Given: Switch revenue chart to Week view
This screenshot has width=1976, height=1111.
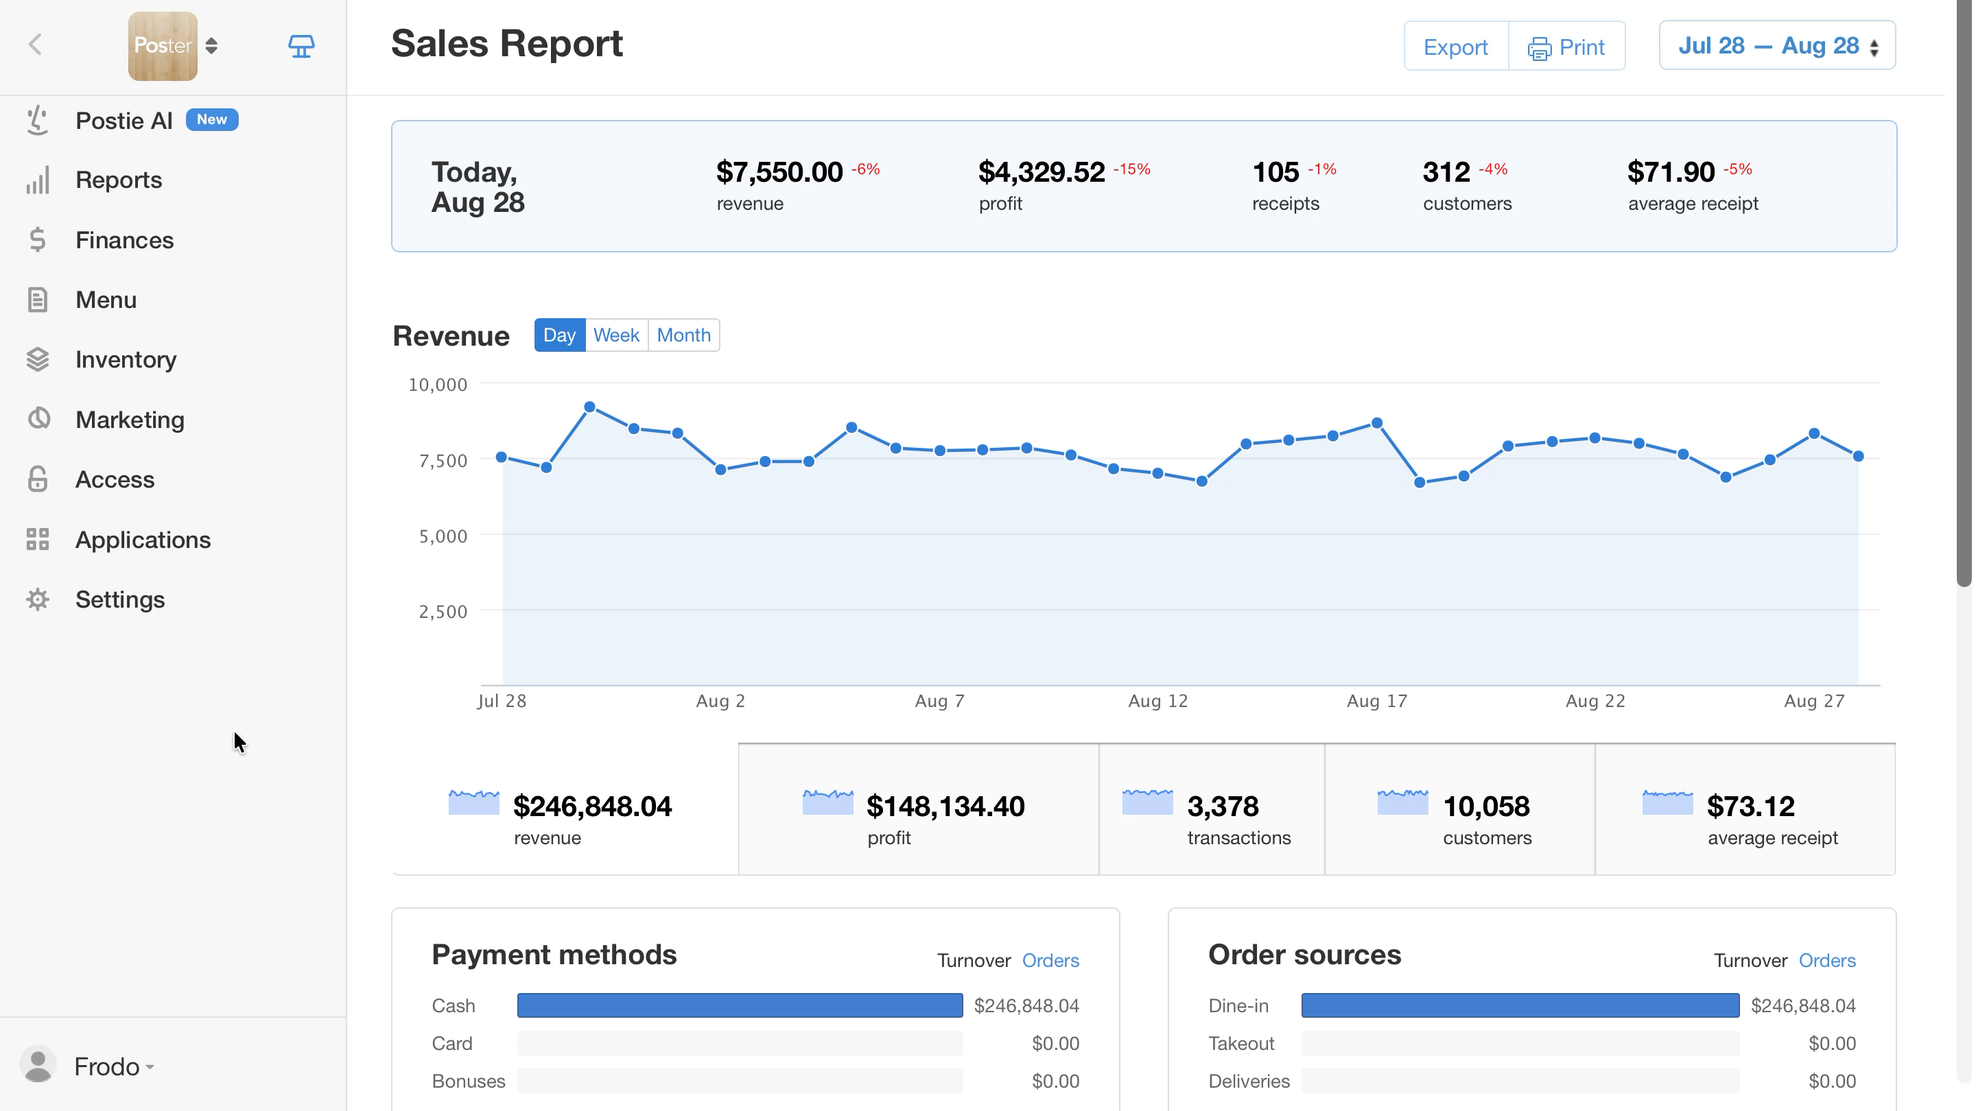Looking at the screenshot, I should [616, 335].
